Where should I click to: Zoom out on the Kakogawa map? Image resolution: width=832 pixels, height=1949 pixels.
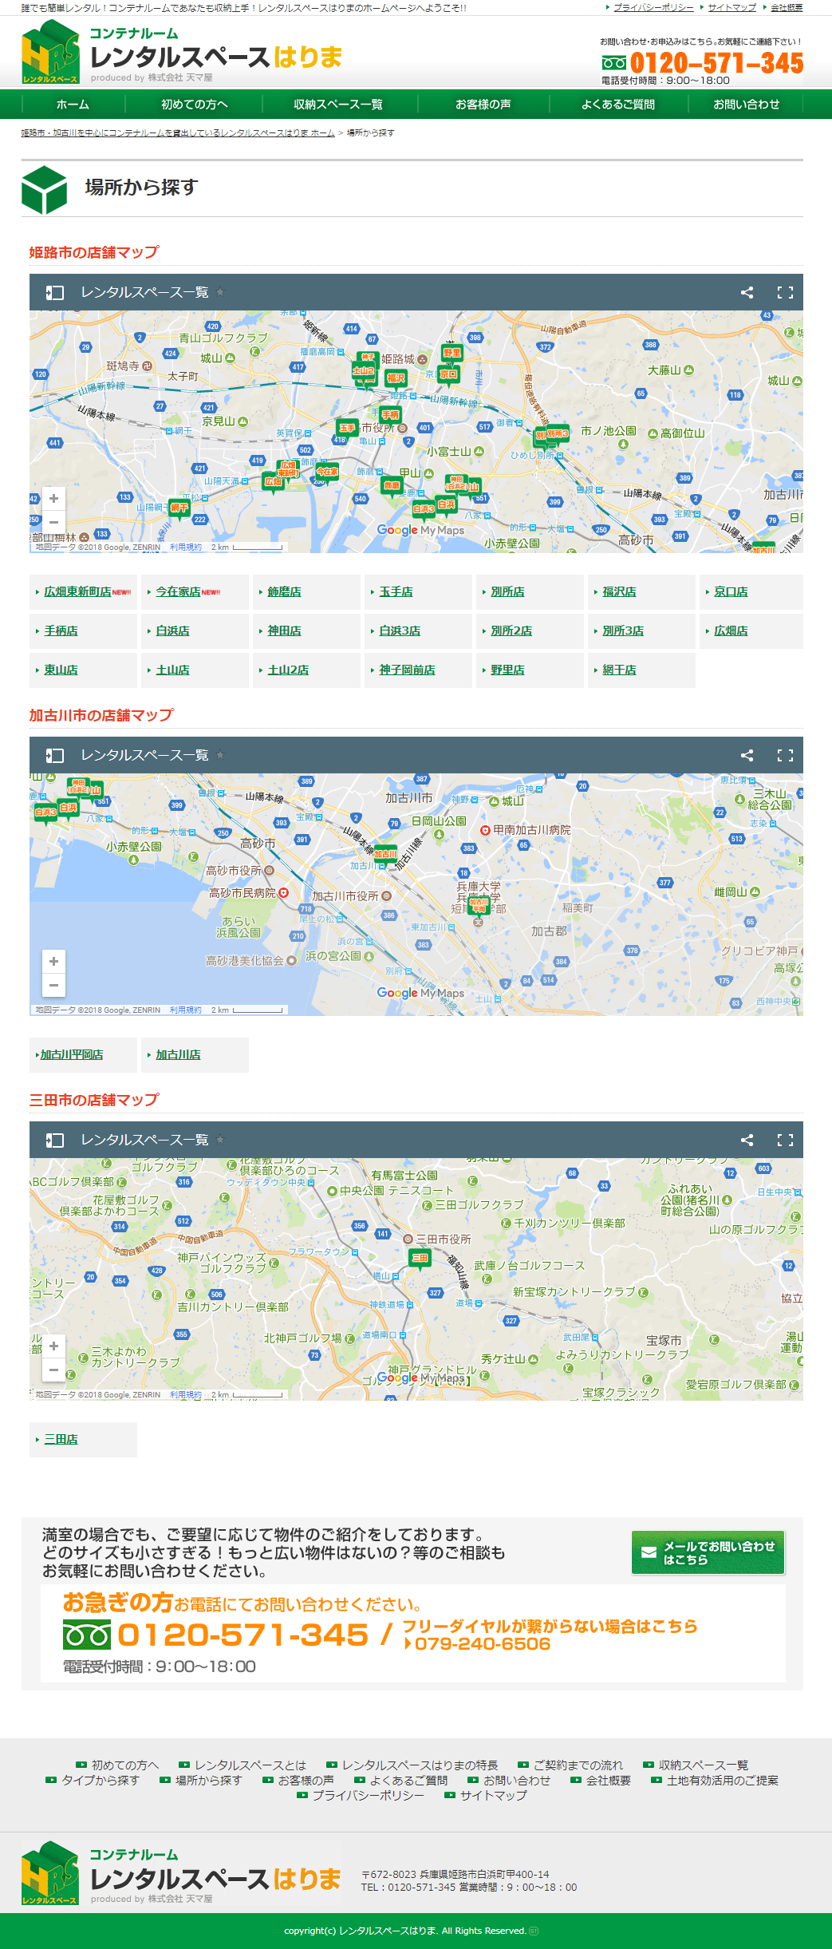(x=53, y=985)
